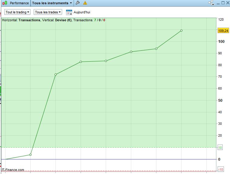Maximize the Performance window
This screenshot has width=230, height=174.
coord(223,3)
